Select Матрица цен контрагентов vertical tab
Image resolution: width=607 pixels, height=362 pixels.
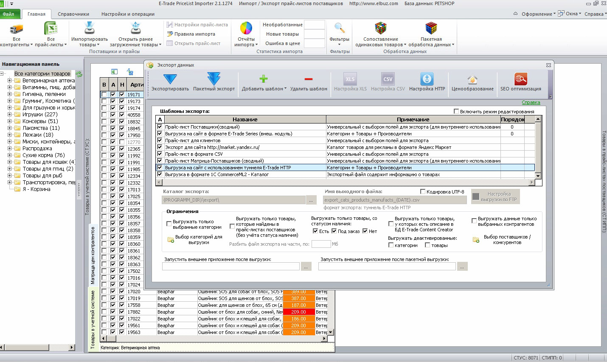[93, 255]
